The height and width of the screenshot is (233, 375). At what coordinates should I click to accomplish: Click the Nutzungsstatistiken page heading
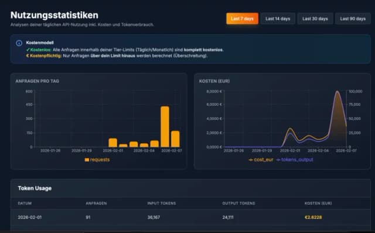(x=54, y=15)
